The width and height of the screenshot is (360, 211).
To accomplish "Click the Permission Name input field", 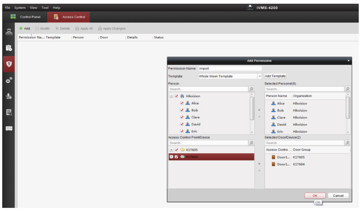I will pos(230,69).
